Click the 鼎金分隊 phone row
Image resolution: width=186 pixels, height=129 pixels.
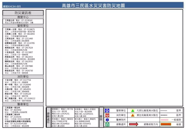coord(18,94)
